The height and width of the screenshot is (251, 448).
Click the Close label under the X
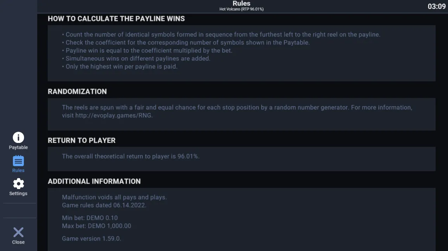click(18, 242)
